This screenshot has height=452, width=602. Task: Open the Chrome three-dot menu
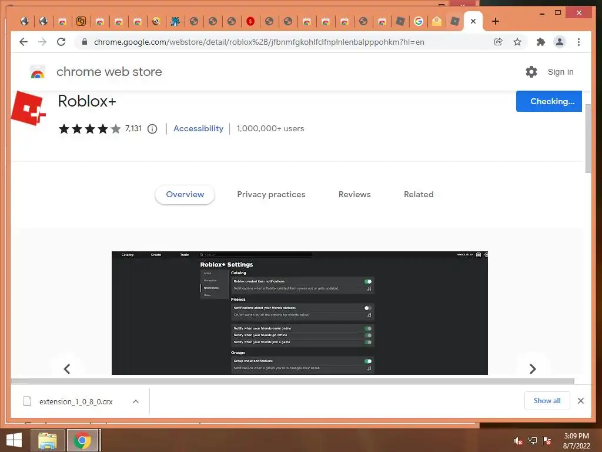tap(578, 42)
